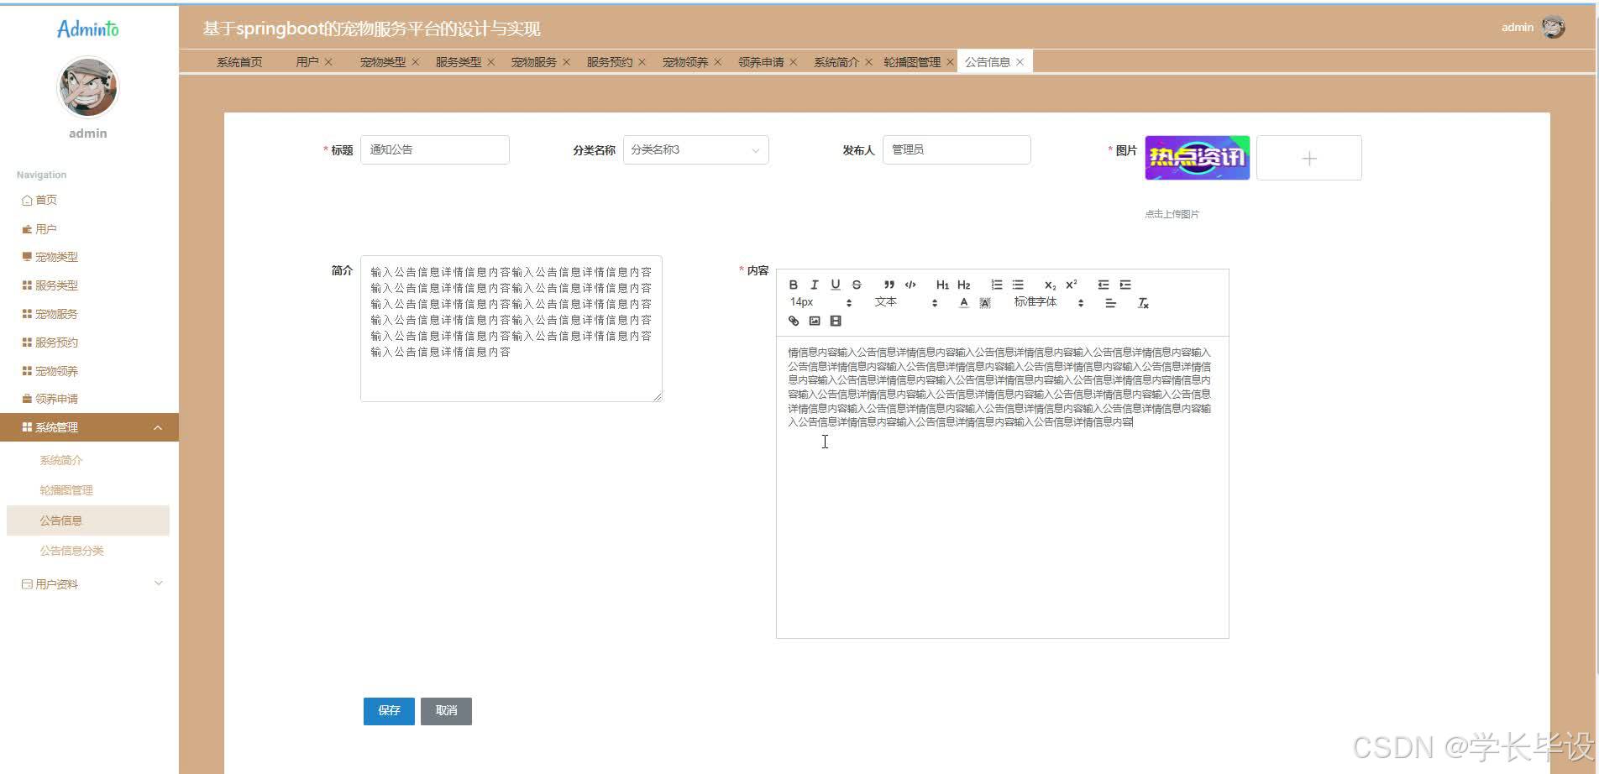
Task: Toggle italic formatting in the editor
Action: tap(814, 285)
